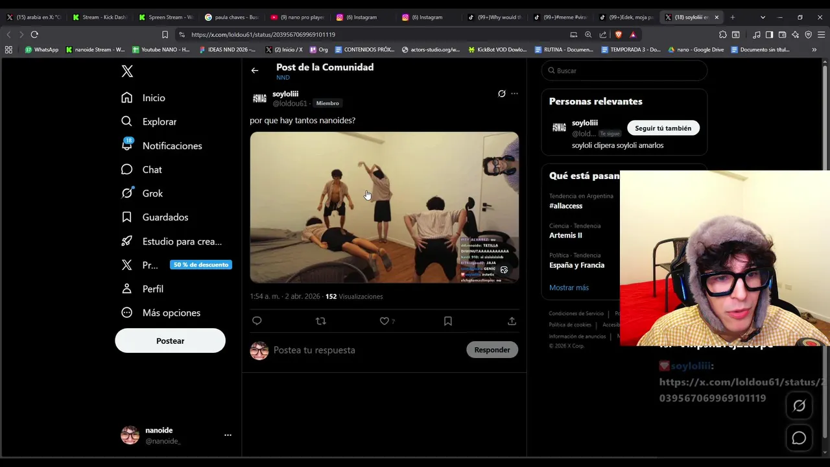Open the tab search dropdown arrow
The width and height of the screenshot is (830, 467).
763,18
